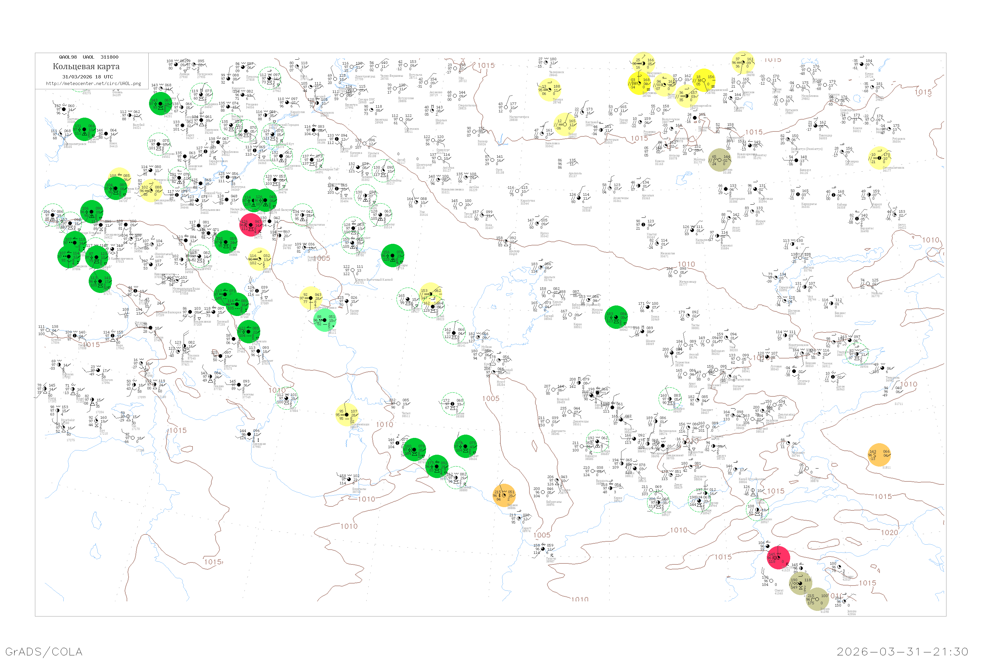The image size is (989, 659).
Task: Select the red station marker at Юста
Action: 251,225
